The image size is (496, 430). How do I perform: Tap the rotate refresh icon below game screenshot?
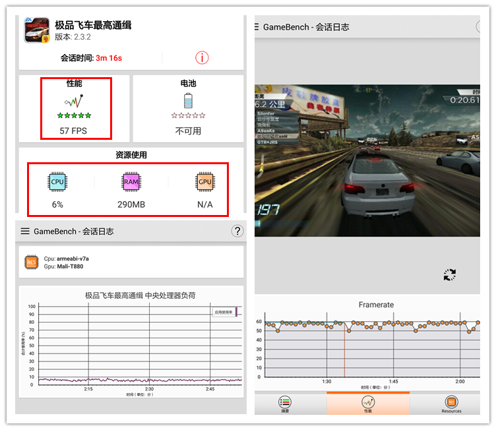(x=450, y=274)
